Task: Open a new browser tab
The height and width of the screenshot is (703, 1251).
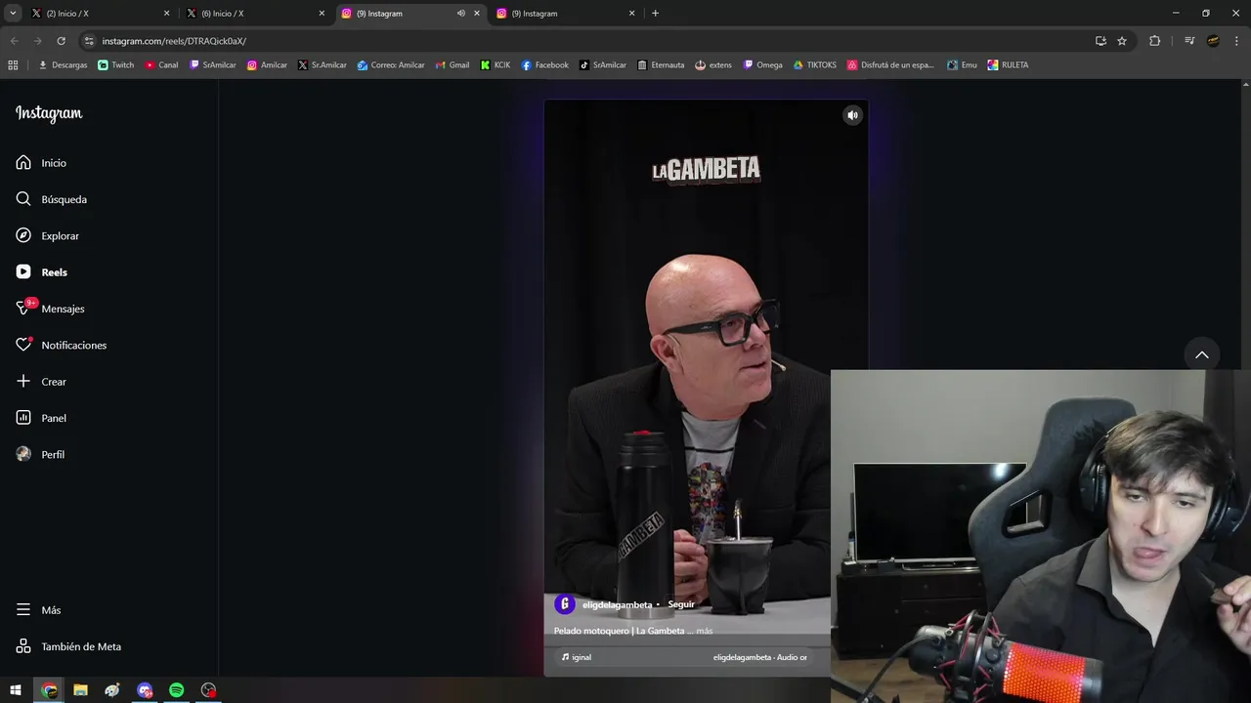Action: 655,14
